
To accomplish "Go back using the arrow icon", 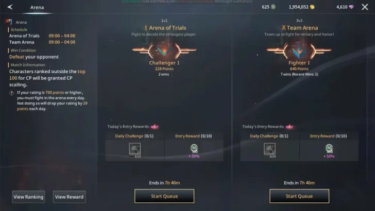I will [10, 7].
